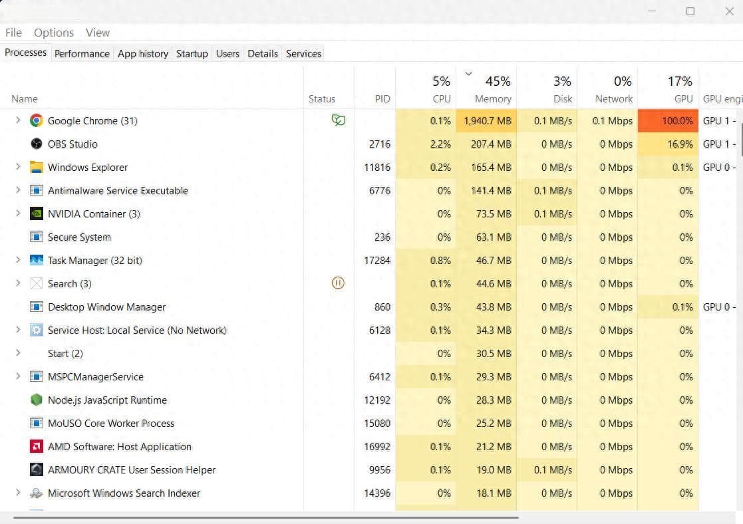Go to the Details tab
Viewport: 743px width, 524px height.
coord(263,54)
